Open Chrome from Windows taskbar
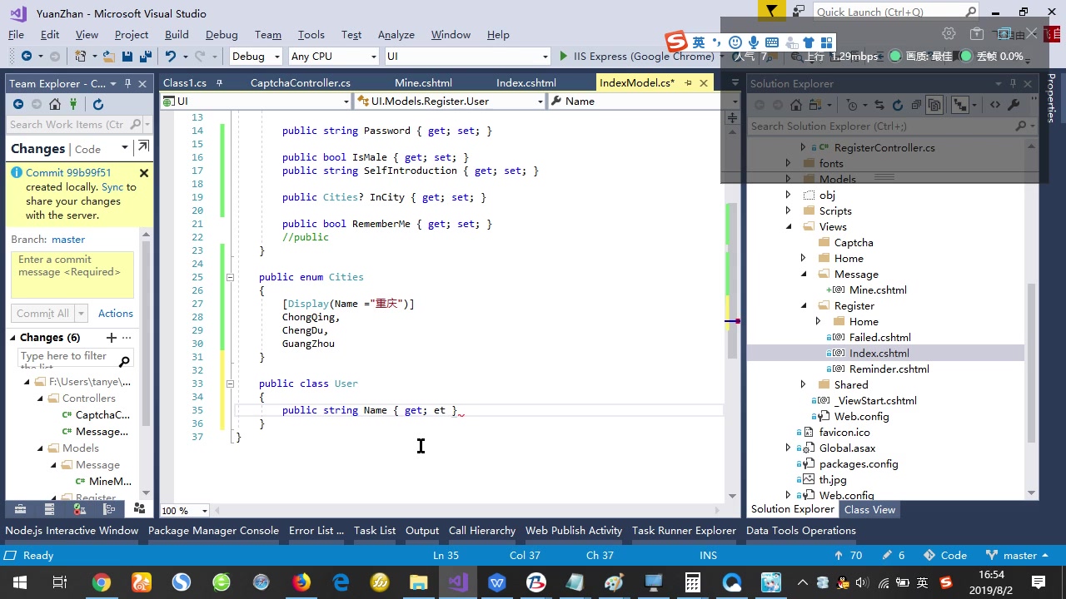This screenshot has height=599, width=1066. (x=101, y=582)
